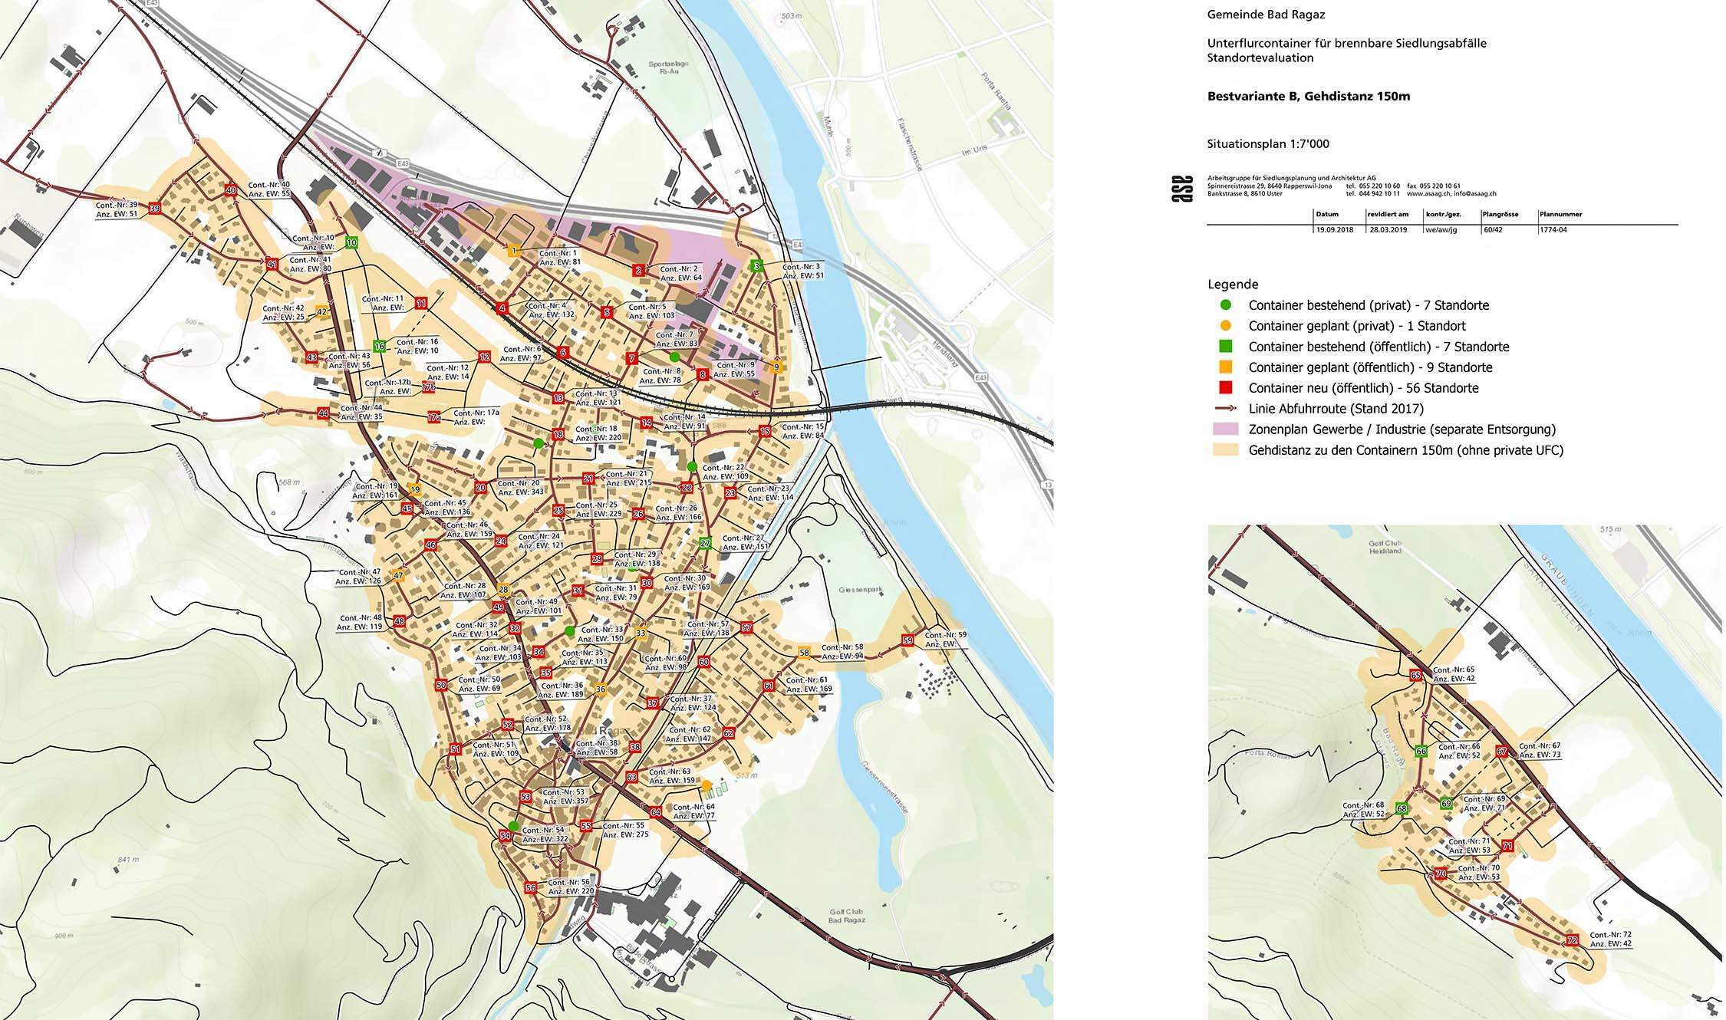Click green circle legend symbol for private containers
The image size is (1726, 1020).
pos(1225,305)
